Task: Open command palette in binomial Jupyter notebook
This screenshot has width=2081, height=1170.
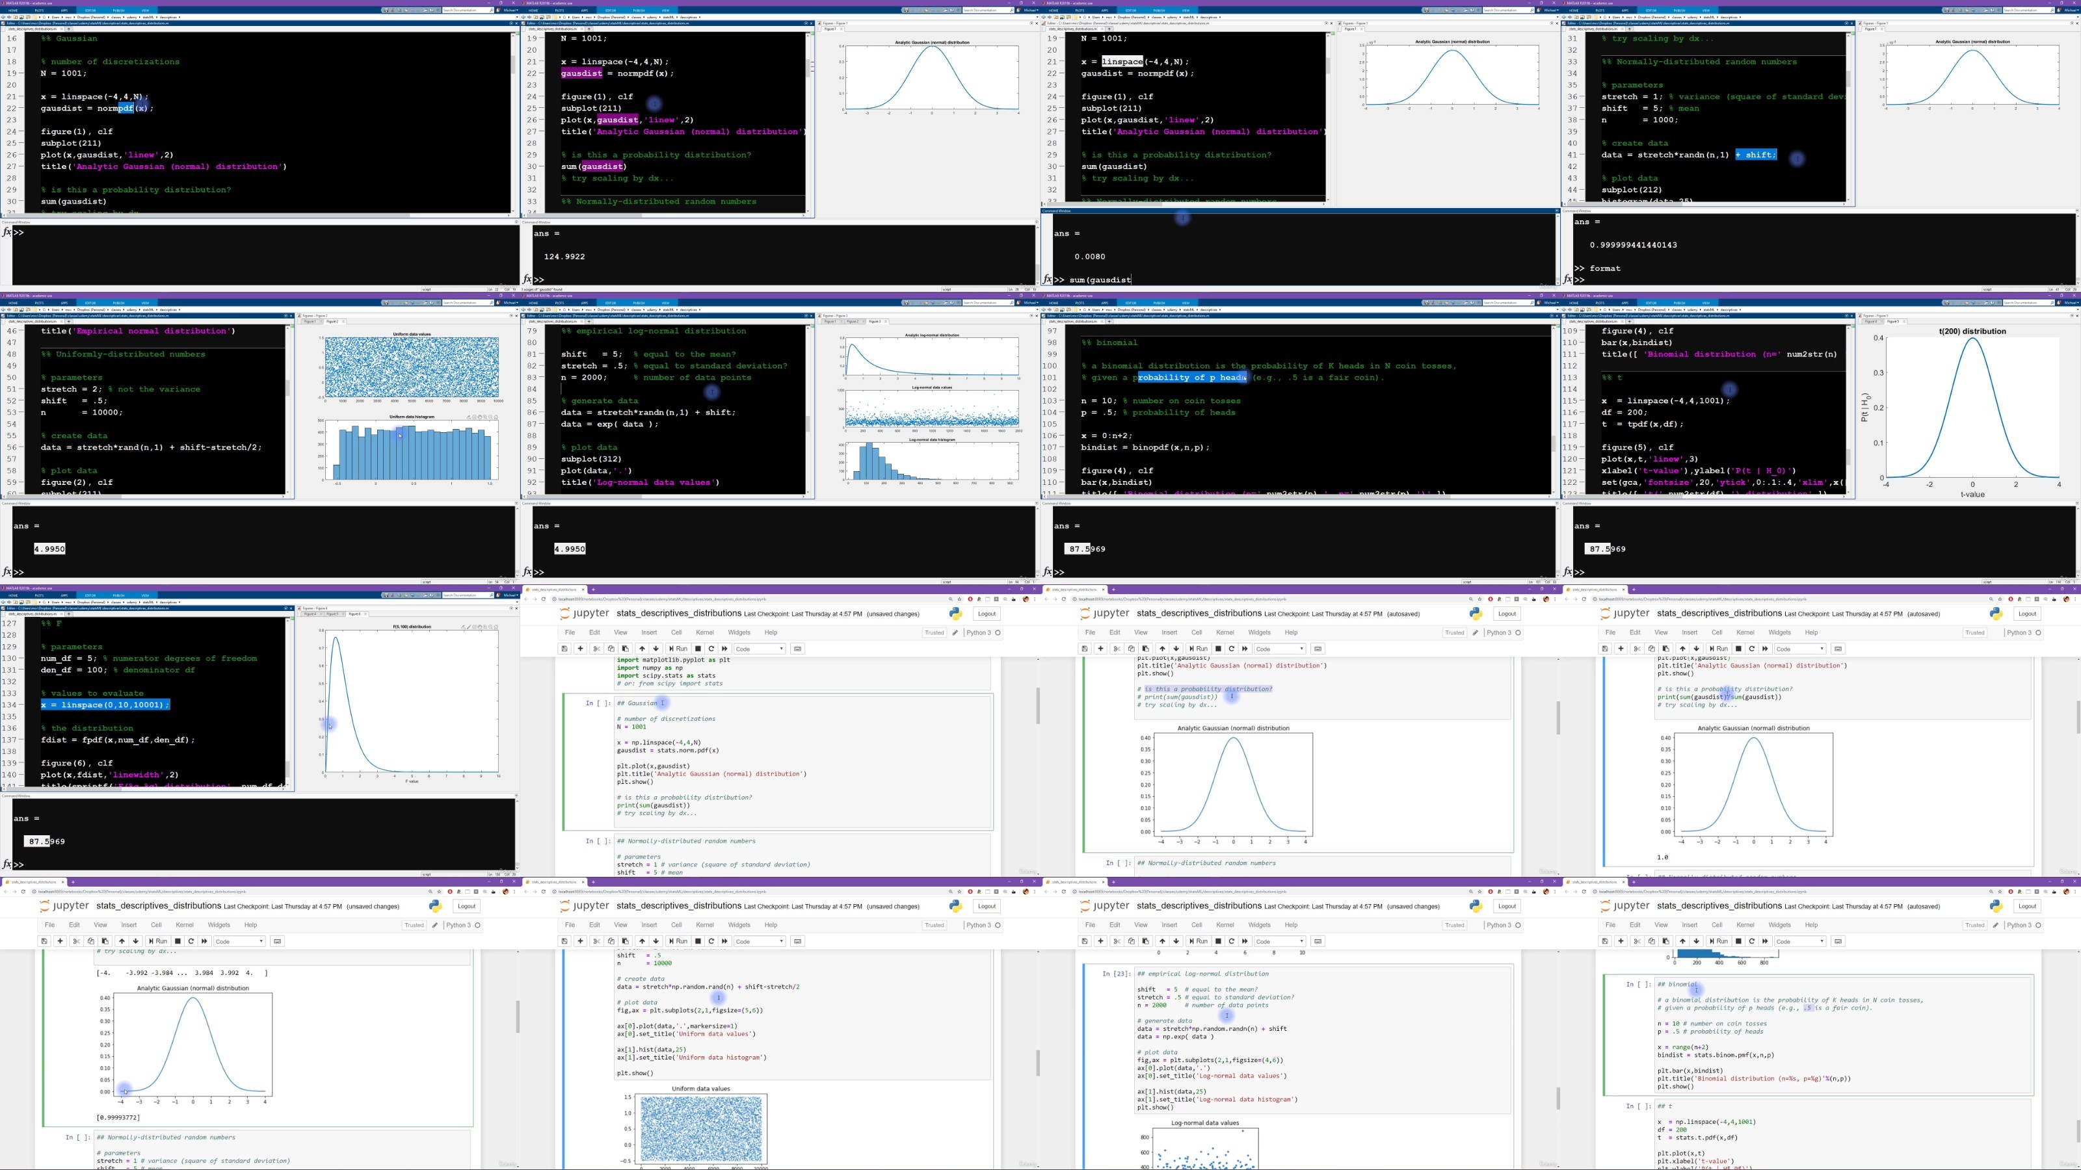Action: click(1838, 941)
